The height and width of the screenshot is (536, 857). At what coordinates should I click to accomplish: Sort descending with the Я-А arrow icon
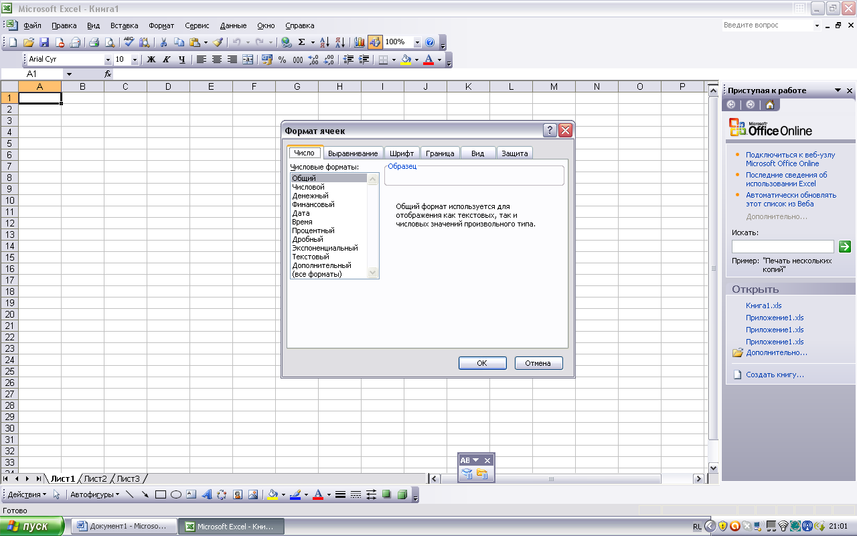pyautogui.click(x=339, y=42)
